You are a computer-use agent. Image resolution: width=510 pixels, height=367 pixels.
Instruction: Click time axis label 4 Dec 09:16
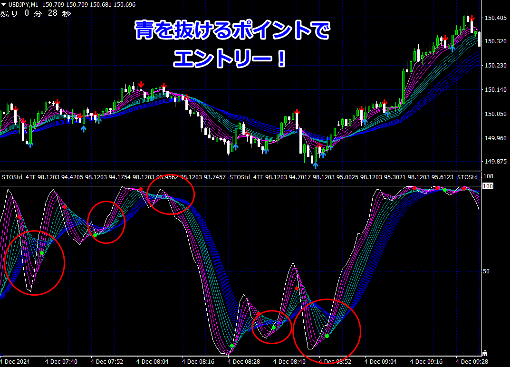click(x=426, y=361)
